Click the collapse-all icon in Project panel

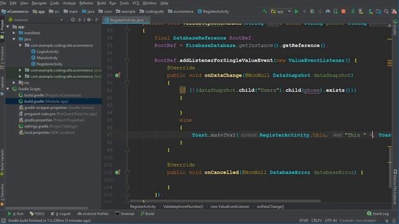pos(80,19)
